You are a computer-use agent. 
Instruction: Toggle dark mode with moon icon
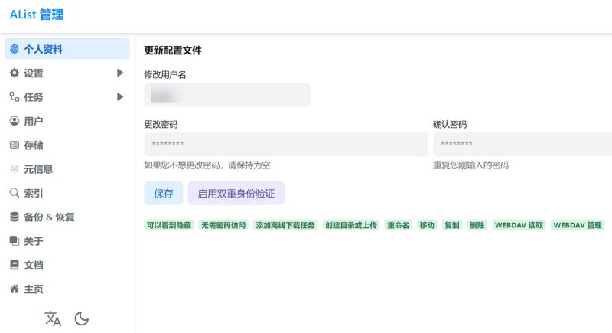coord(82,318)
